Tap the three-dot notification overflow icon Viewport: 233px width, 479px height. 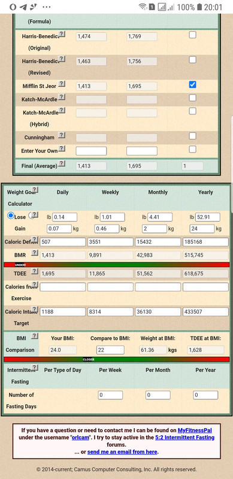tap(47, 7)
